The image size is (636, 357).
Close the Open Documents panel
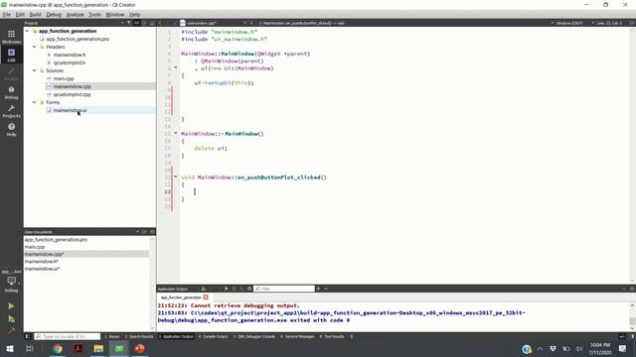click(152, 232)
